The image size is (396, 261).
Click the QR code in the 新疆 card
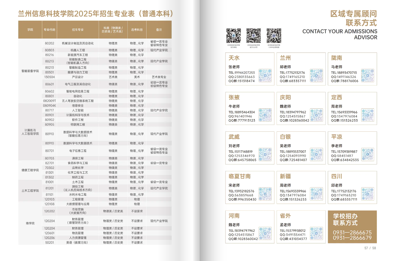tap(317, 194)
